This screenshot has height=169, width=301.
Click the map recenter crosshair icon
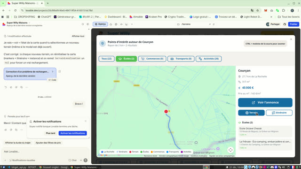[230, 150]
